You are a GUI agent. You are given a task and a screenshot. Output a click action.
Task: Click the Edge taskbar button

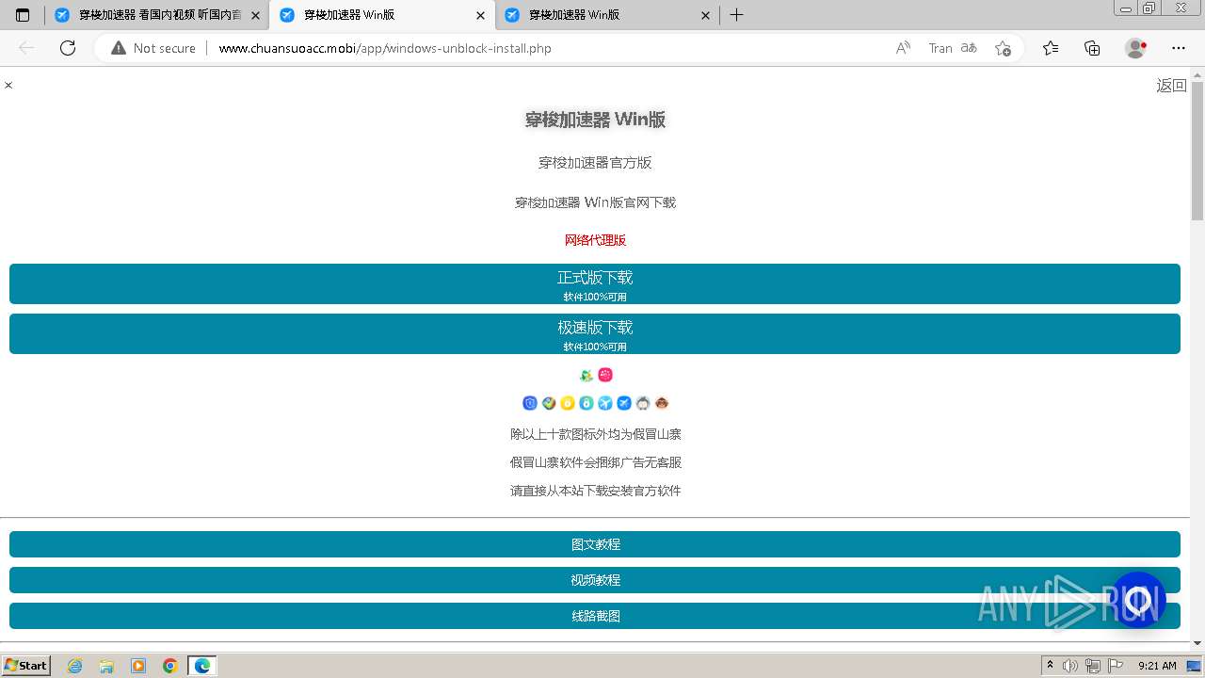tap(202, 666)
